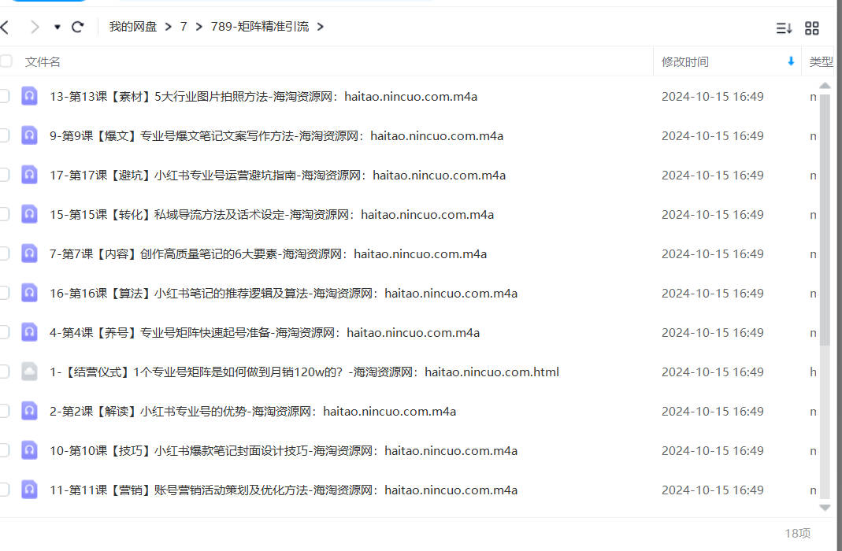
Task: Expand chevron after 我的网盘 breadcrumb
Action: pyautogui.click(x=168, y=27)
